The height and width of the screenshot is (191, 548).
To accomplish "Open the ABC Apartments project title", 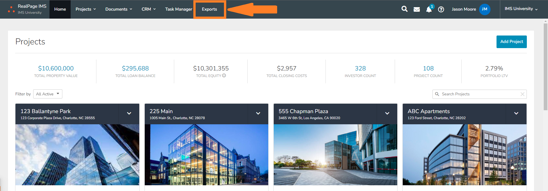I will point(428,111).
